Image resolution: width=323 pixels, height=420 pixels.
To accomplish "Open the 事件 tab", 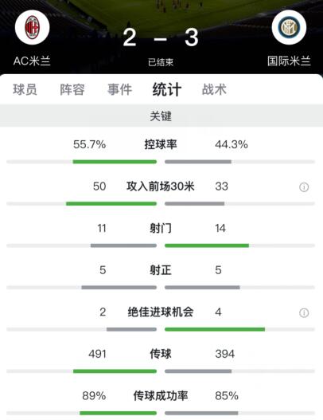I will coord(119,89).
